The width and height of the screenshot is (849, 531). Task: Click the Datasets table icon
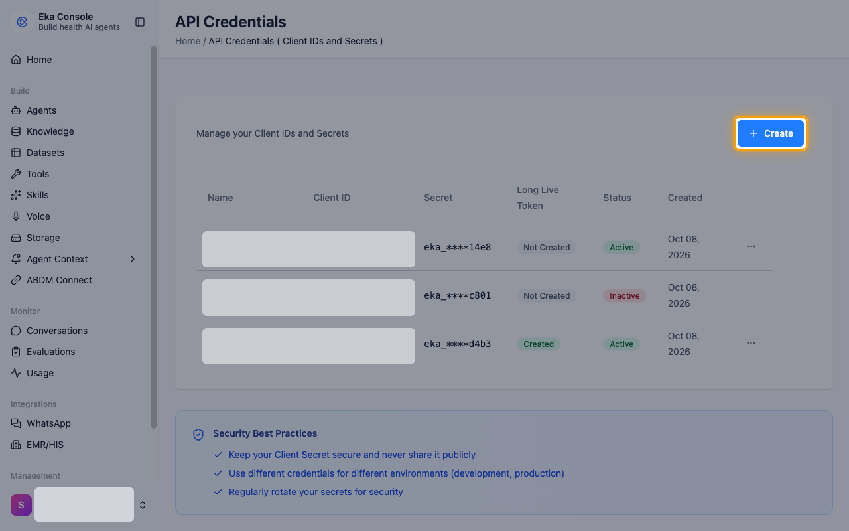click(x=16, y=153)
